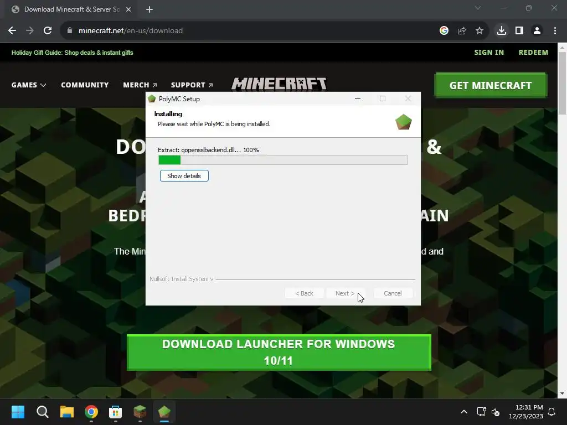Click the Next button in installer
This screenshot has height=425, width=567.
(344, 293)
